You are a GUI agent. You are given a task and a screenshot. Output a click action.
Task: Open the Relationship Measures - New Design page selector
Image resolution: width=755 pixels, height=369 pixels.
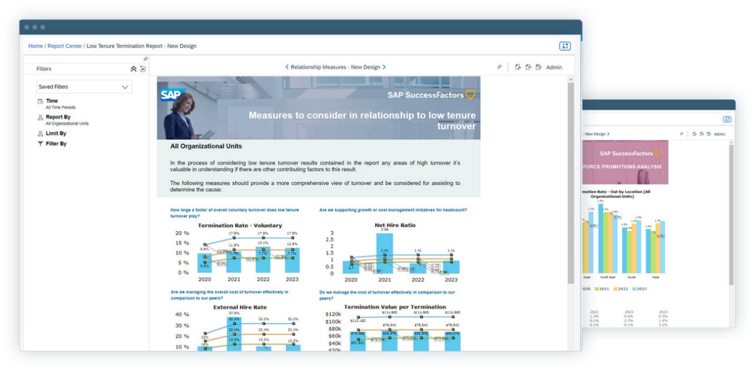[335, 67]
